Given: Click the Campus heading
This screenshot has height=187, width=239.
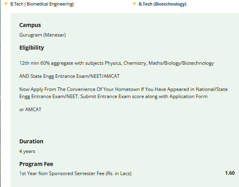Looking at the screenshot, I should [30, 25].
